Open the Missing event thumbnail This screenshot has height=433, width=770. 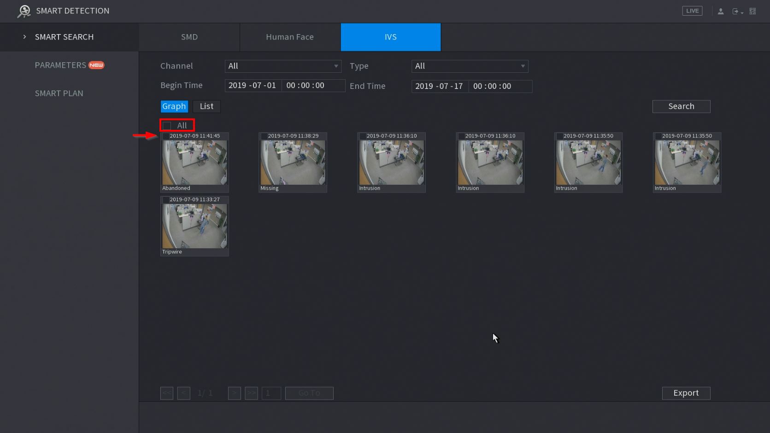pyautogui.click(x=293, y=163)
